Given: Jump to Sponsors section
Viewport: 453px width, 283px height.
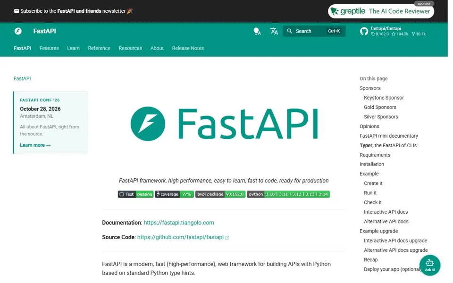Looking at the screenshot, I should [x=370, y=88].
